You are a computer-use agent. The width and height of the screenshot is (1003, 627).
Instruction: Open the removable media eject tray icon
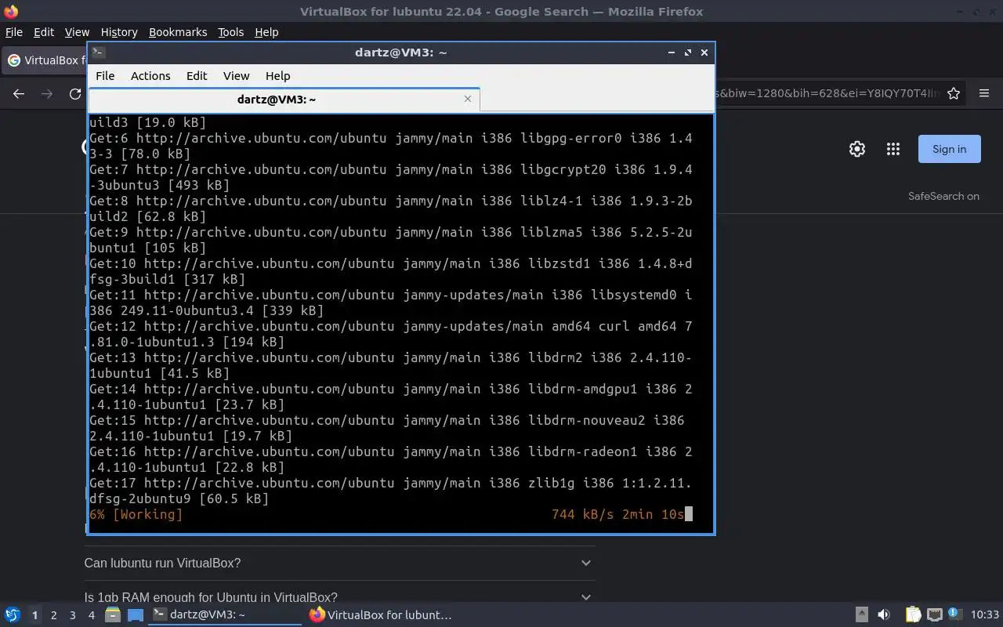(861, 615)
